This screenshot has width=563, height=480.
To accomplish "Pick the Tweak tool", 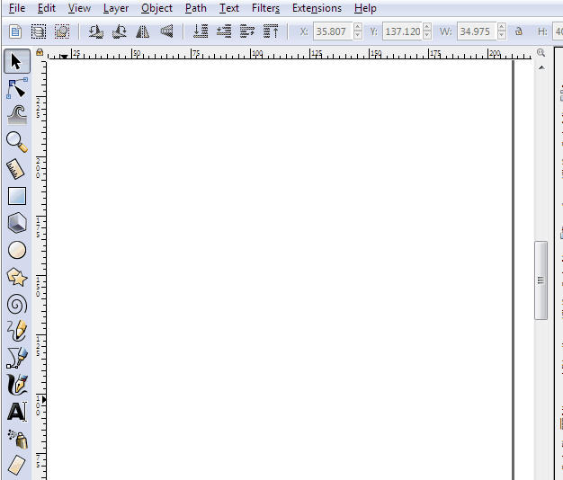I will (16, 114).
